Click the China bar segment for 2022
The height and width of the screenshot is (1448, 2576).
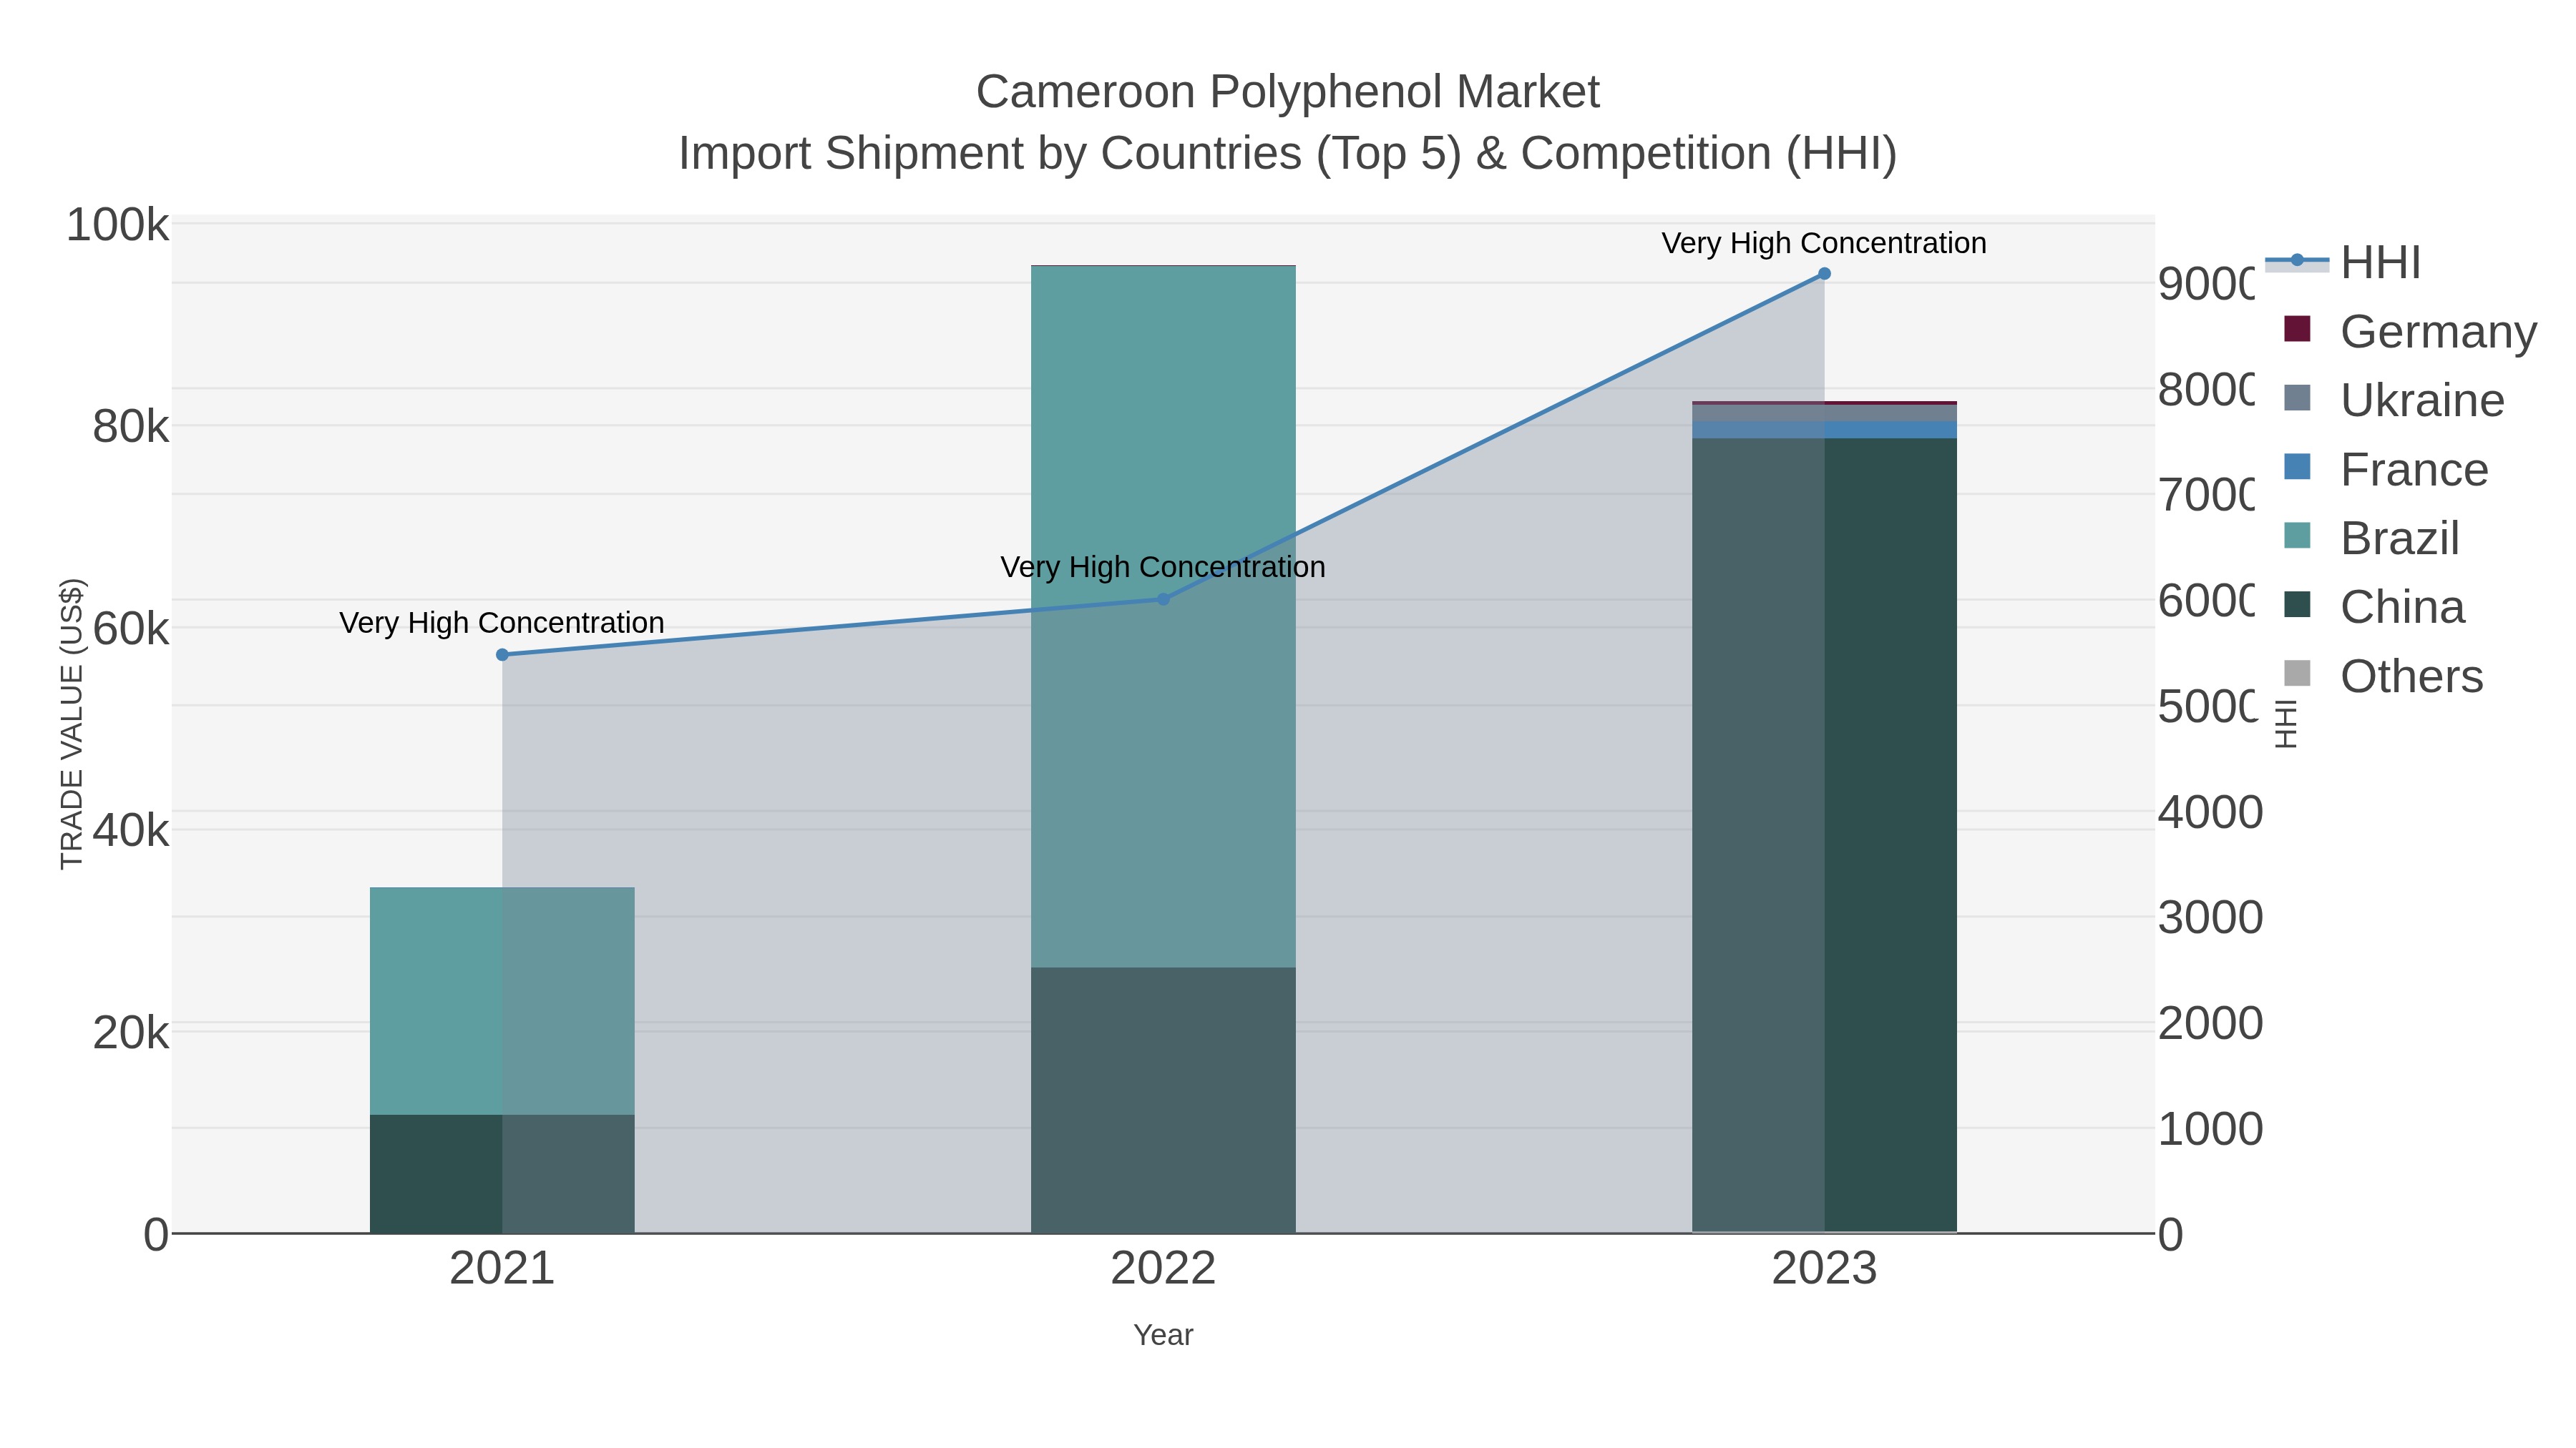[x=1163, y=1099]
